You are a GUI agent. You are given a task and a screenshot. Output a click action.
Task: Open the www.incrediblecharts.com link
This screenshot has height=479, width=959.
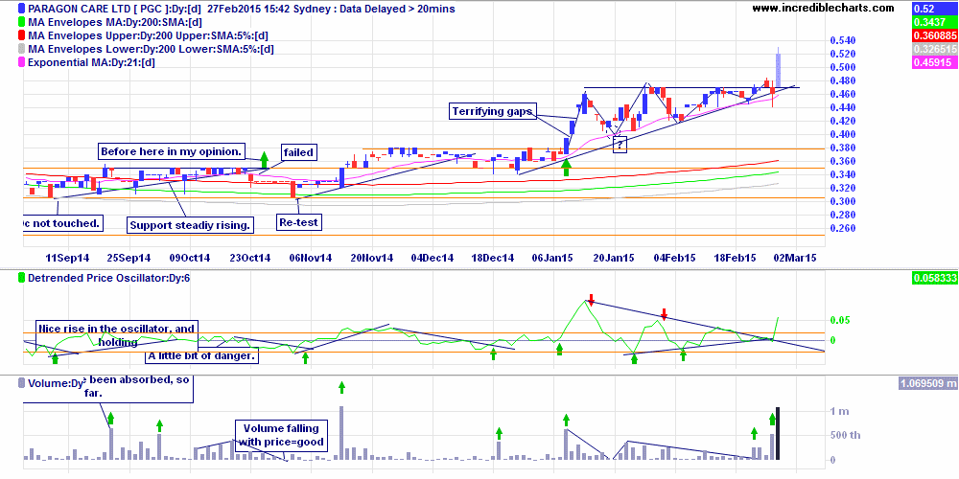click(823, 9)
